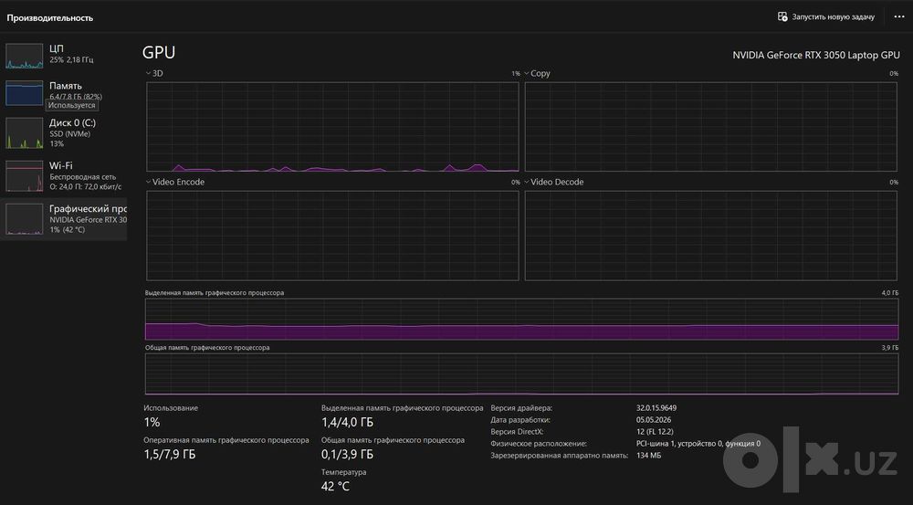Click the Выделенная память графического процессора graph title
Image resolution: width=913 pixels, height=505 pixels.
coord(215,292)
